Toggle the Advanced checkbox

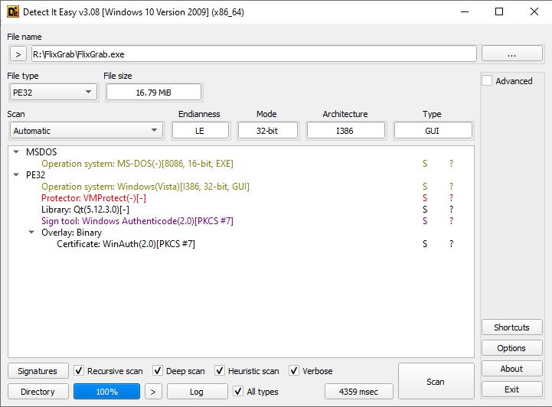pyautogui.click(x=487, y=80)
